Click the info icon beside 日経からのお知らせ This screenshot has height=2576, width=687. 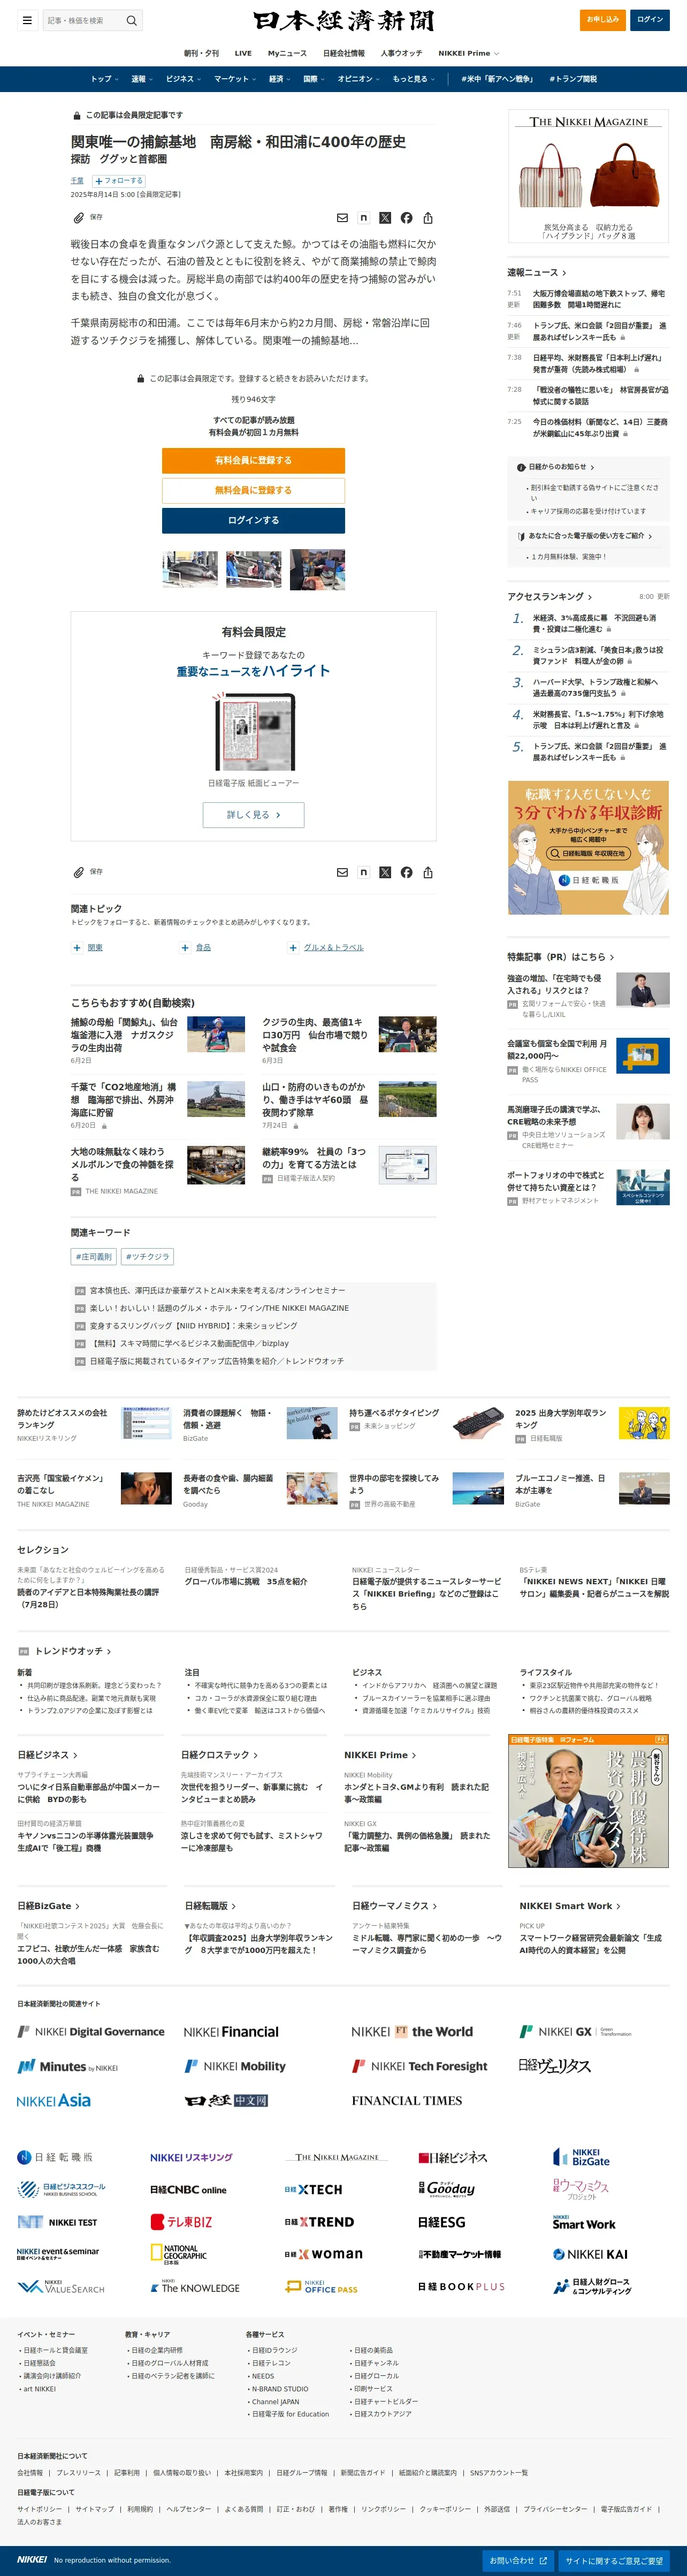pos(521,467)
